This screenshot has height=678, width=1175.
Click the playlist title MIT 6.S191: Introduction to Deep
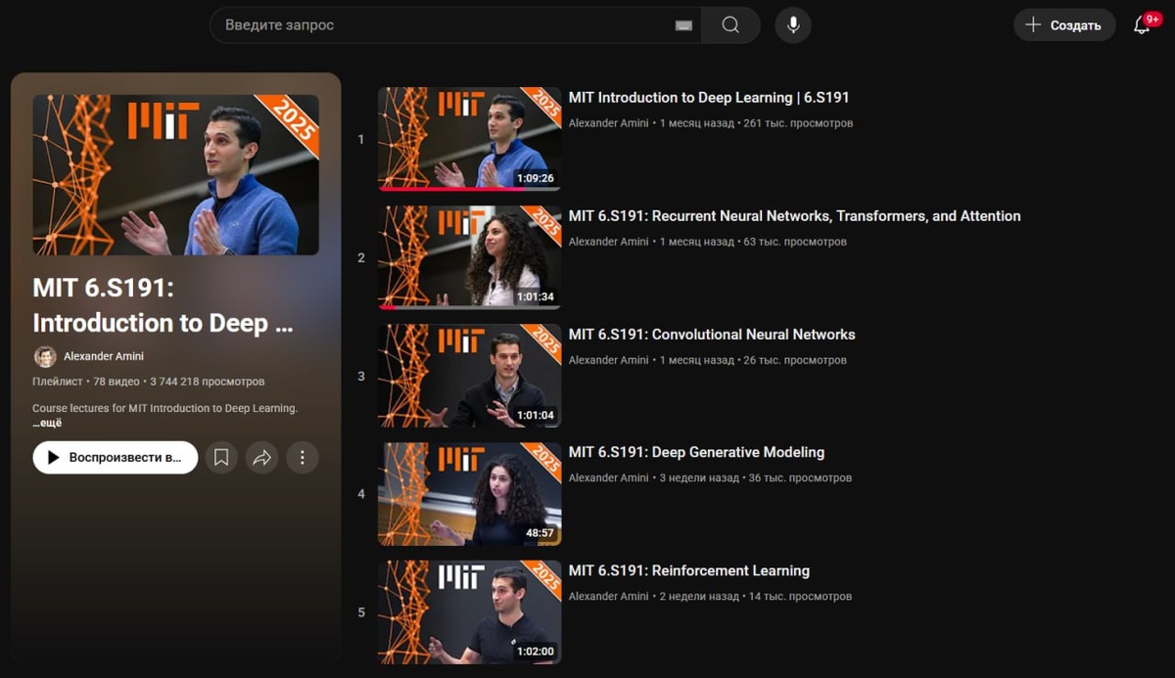tap(163, 305)
